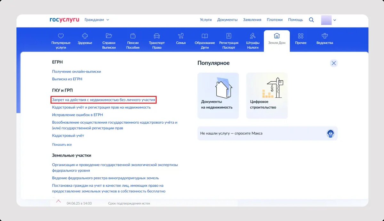
Task: Open the Госуслуги logo home link
Action: (64, 20)
